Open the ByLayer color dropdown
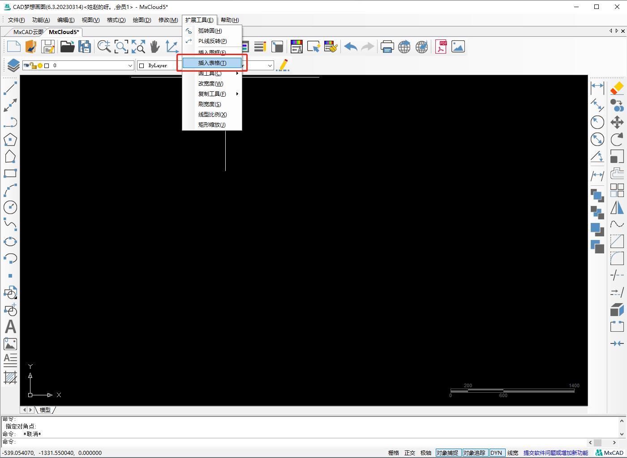Image resolution: width=627 pixels, height=458 pixels. click(159, 65)
